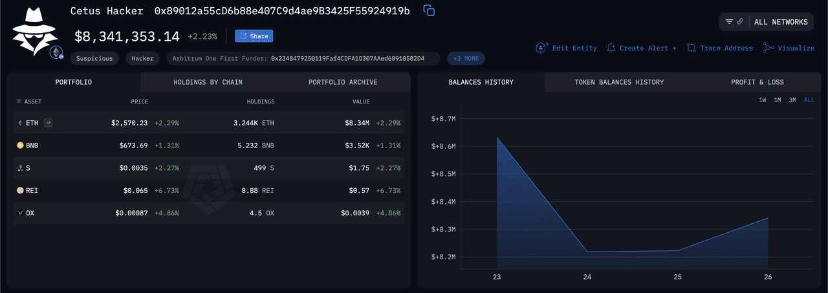Open the Suspicious tag

(94, 58)
